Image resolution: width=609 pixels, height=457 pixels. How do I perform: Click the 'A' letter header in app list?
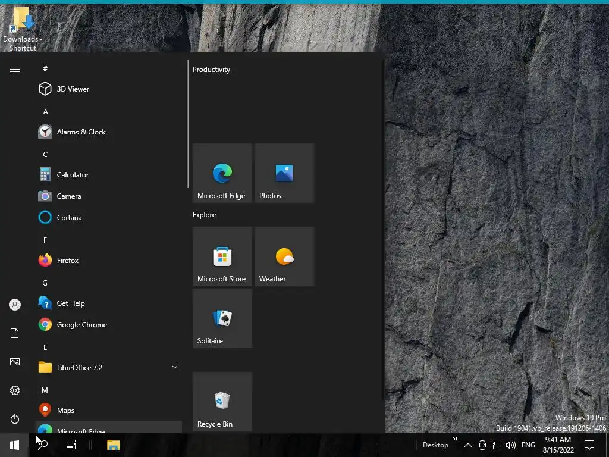coord(45,111)
